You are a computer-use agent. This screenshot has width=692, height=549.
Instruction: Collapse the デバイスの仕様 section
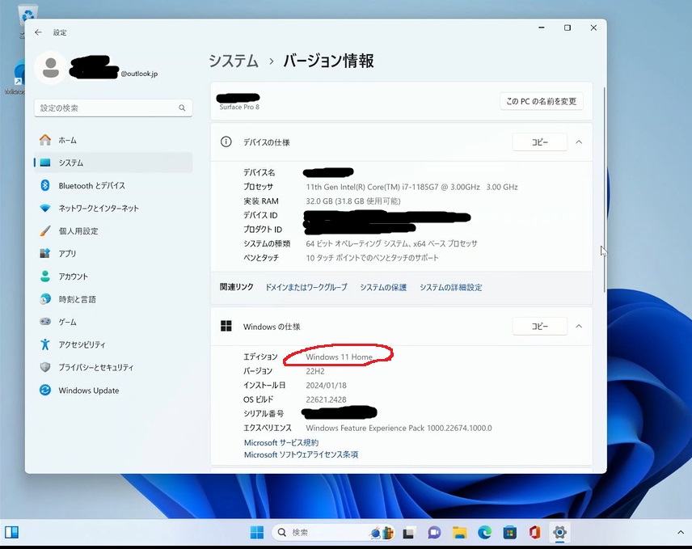point(579,142)
